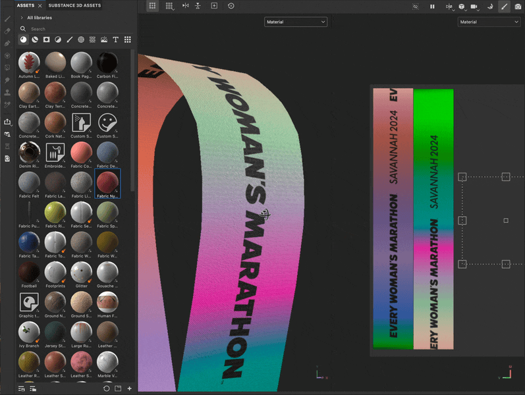Viewport: 525px width, 395px height.
Task: Select the Fabric Nylon material
Action: 107,184
